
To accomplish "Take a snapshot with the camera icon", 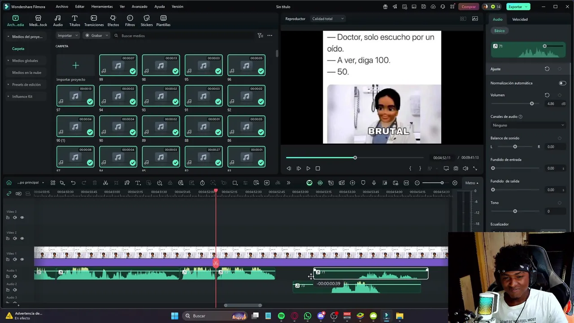I will 456,168.
